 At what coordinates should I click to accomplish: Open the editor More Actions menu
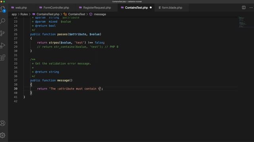pyautogui.click(x=251, y=7)
